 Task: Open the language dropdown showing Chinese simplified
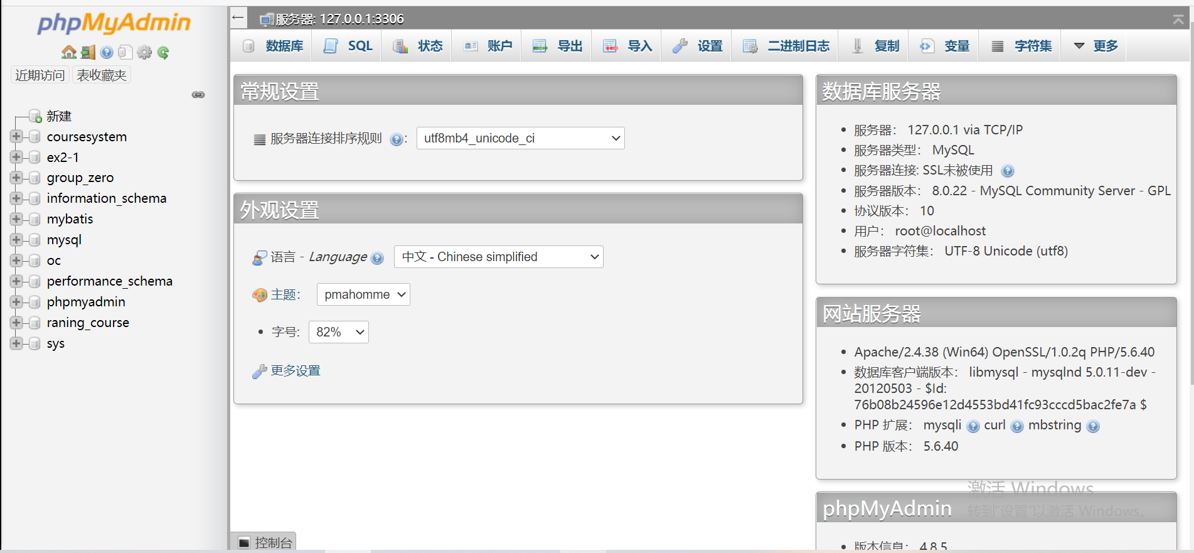(498, 257)
